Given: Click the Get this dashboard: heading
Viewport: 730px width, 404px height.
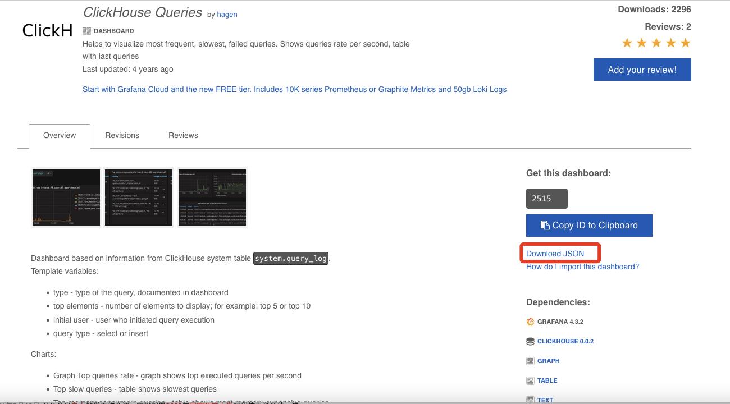Looking at the screenshot, I should 568,173.
